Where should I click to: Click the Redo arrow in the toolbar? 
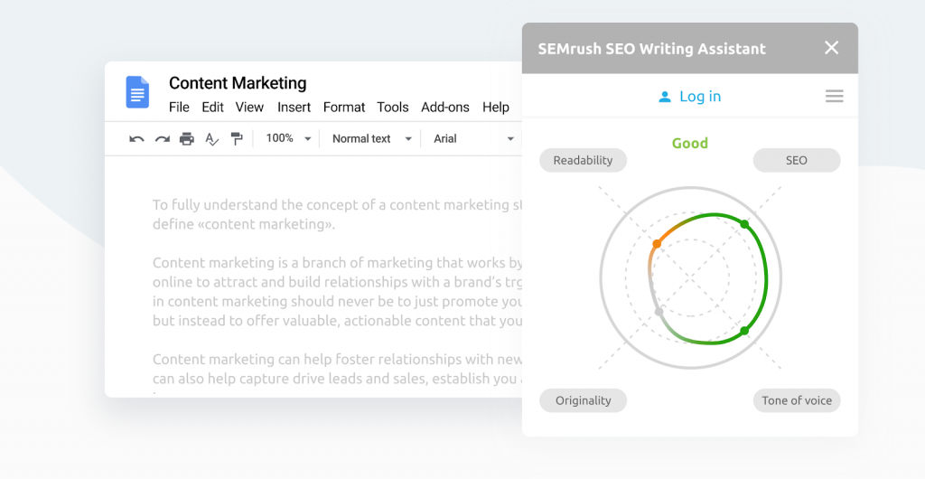(162, 138)
